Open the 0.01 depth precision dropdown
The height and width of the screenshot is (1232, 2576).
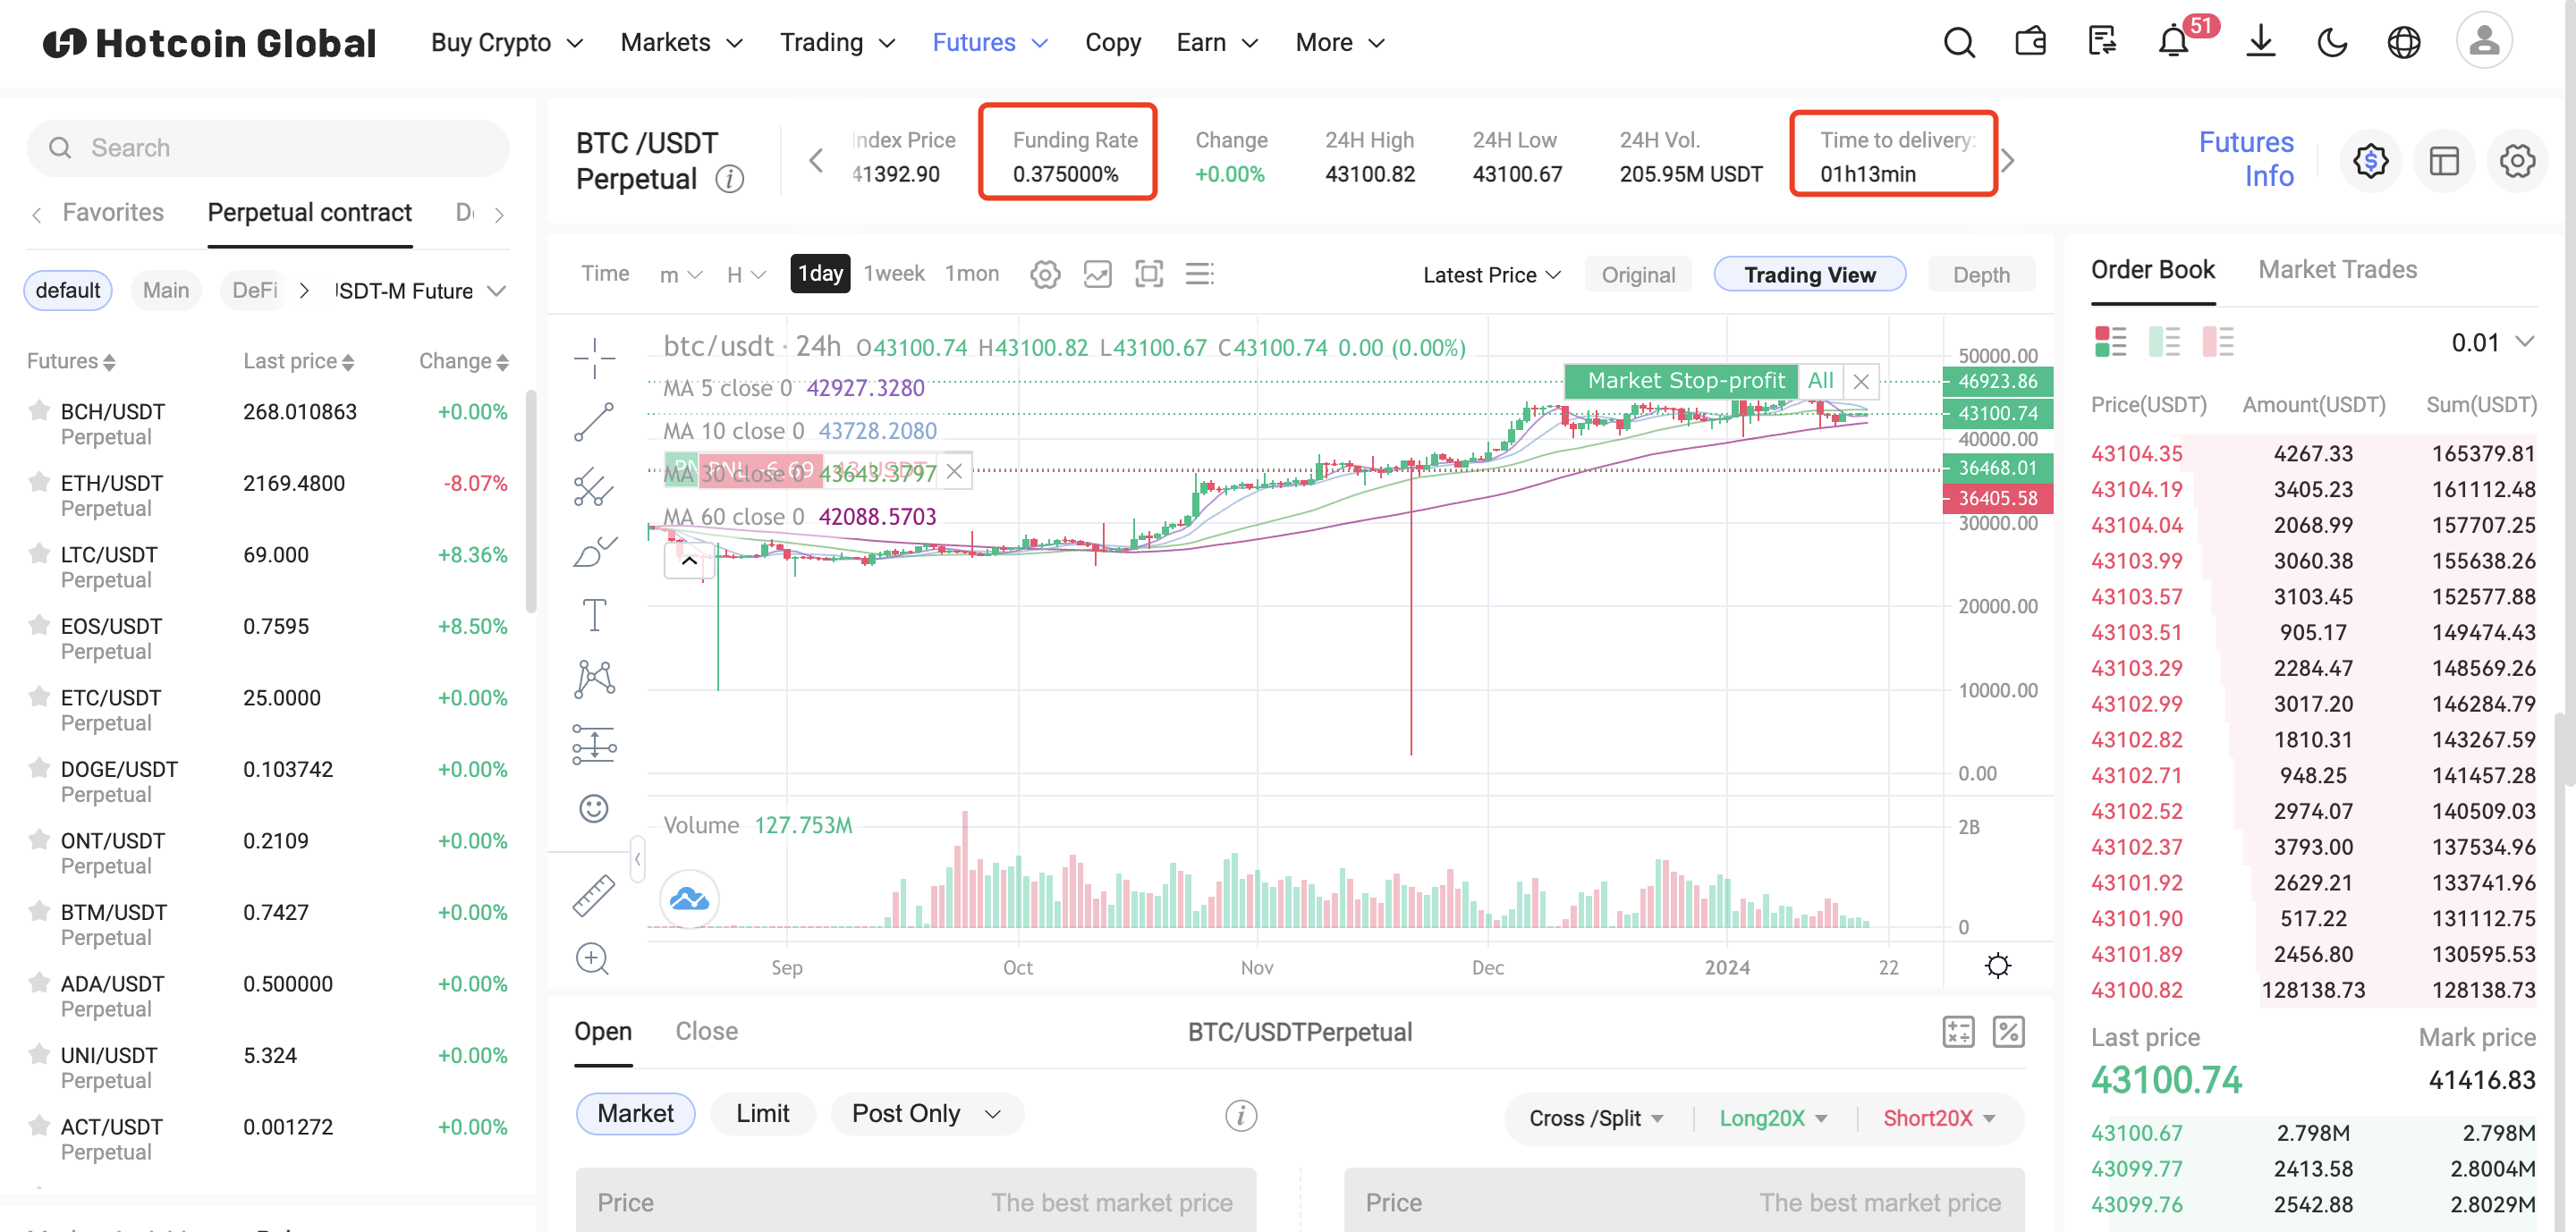[x=2490, y=342]
